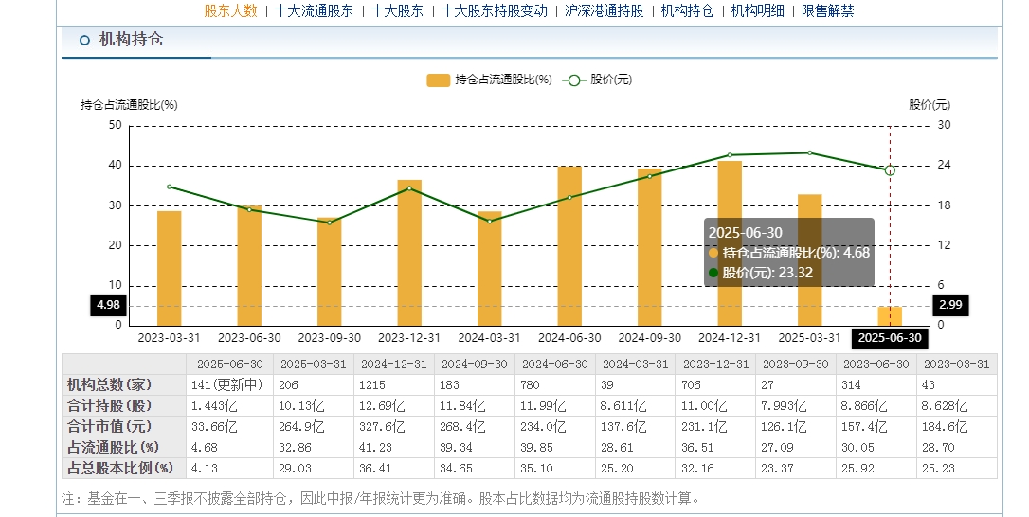Click the 4.98 left axis value marker
The width and height of the screenshot is (1029, 517).
(x=108, y=305)
